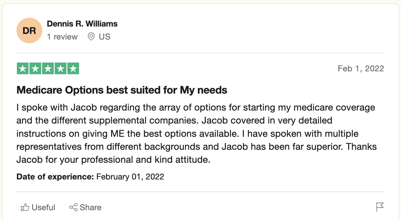This screenshot has width=401, height=220.
Task: Click the first green rating star
Action: coord(23,68)
